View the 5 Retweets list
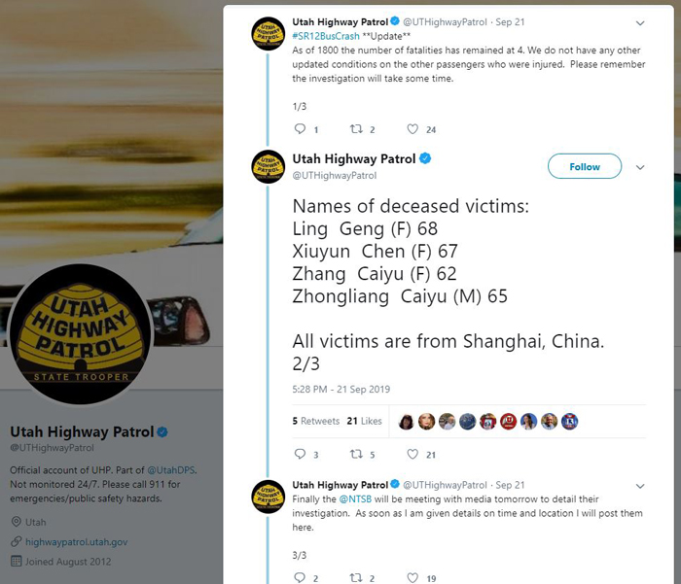 click(316, 421)
